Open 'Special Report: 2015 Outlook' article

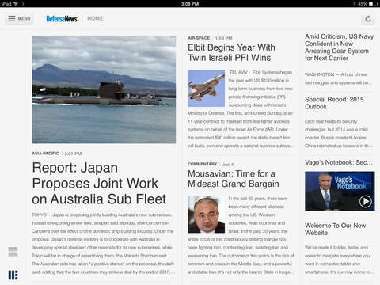pyautogui.click(x=334, y=103)
